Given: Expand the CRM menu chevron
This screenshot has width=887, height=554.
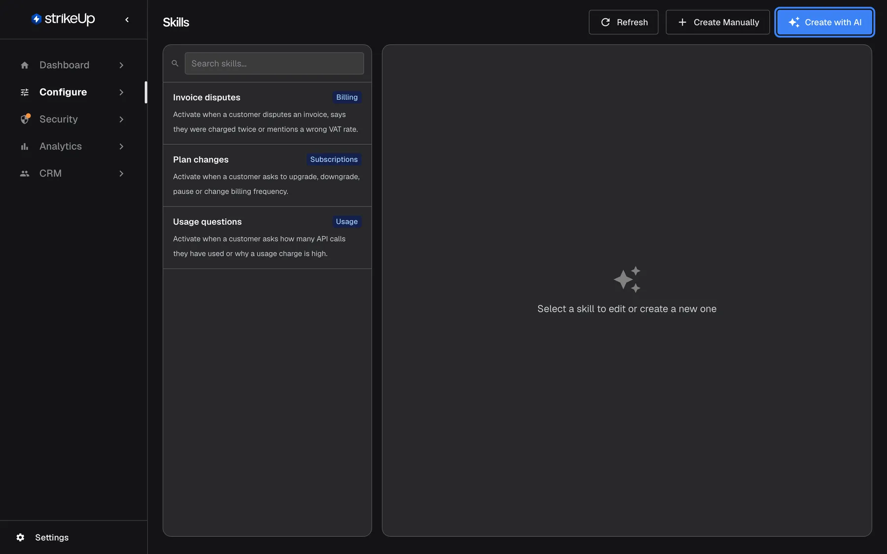Looking at the screenshot, I should (121, 173).
